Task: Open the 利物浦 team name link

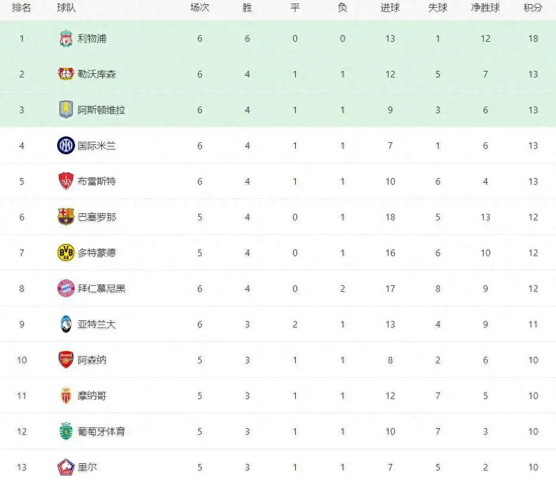Action: 92,38
